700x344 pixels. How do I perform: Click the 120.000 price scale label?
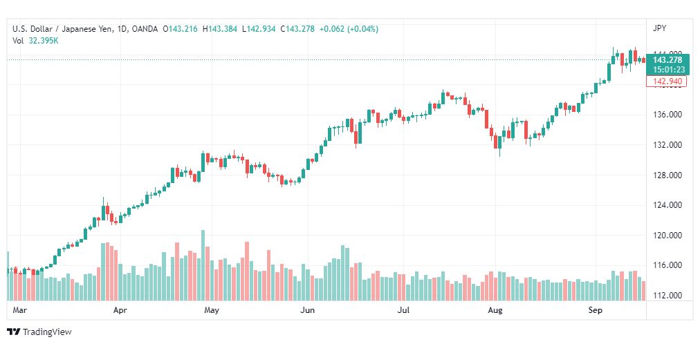pos(668,236)
